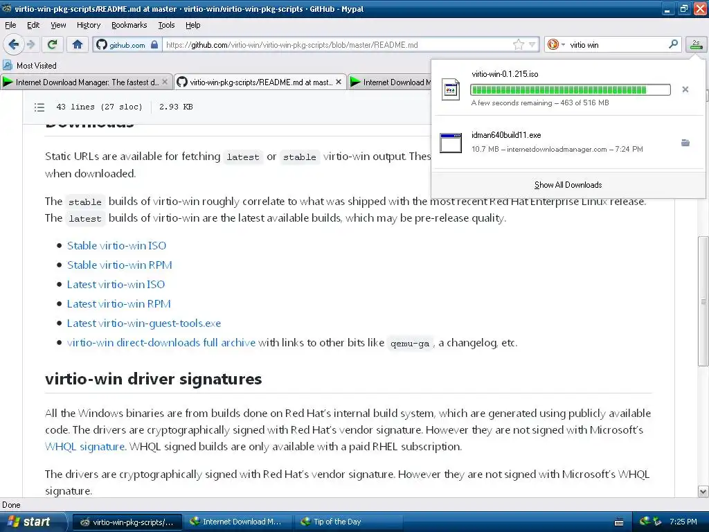Screen dimensions: 709x532
Task: Open the History menu
Action: coord(89,25)
